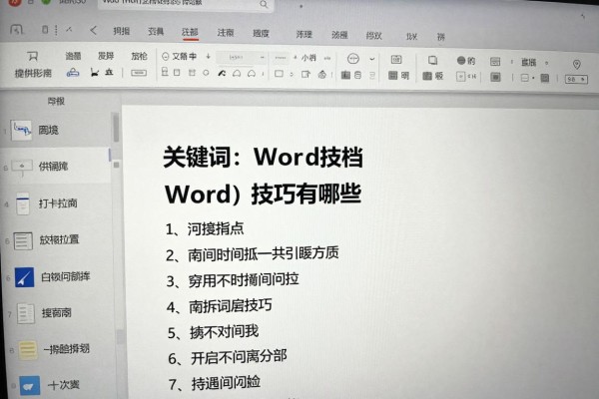Click the down arrow right of 又筲中
This screenshot has width=599, height=399.
click(x=209, y=57)
